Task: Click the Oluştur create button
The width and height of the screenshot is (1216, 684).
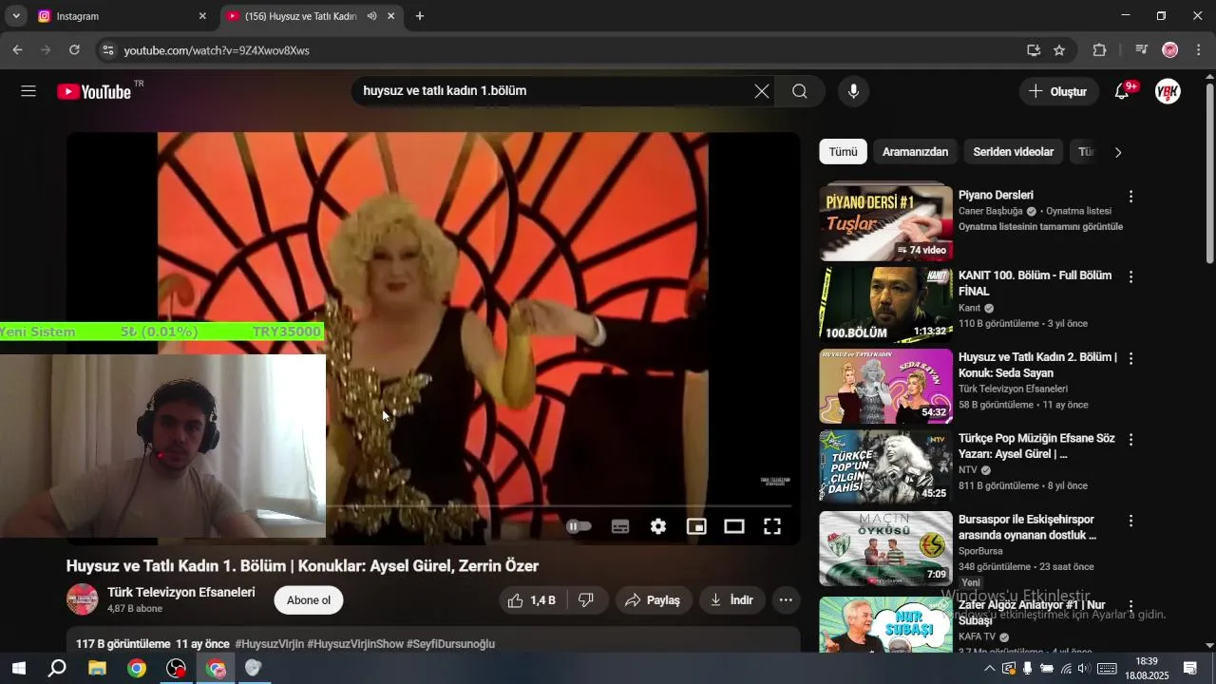Action: [x=1058, y=91]
